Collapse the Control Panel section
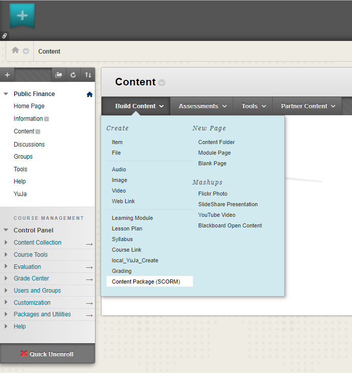The height and width of the screenshot is (373, 352). click(6, 230)
